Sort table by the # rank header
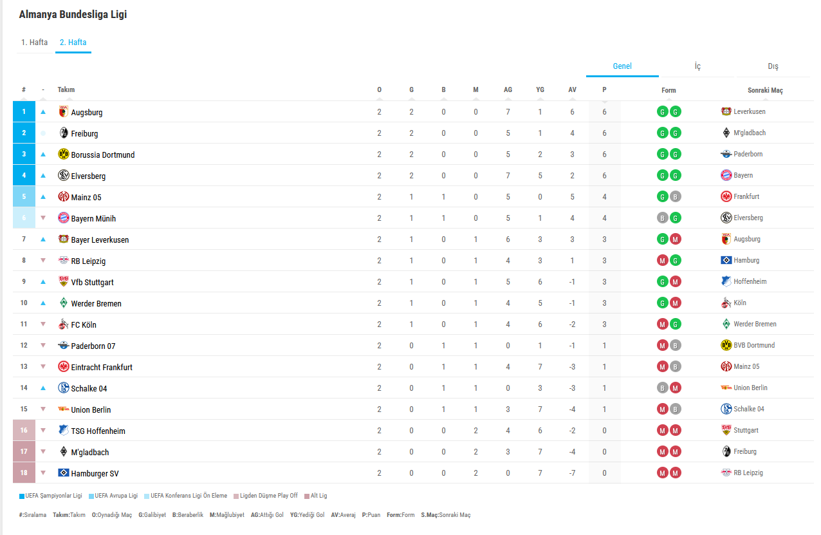The image size is (821, 535). [24, 90]
